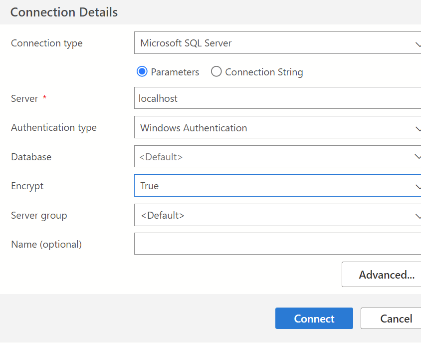Click the Server group chevron arrow
The width and height of the screenshot is (421, 343).
click(418, 215)
